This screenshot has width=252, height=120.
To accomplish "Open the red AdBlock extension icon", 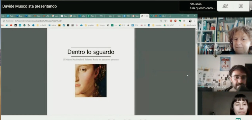I will pyautogui.click(x=175, y=21).
